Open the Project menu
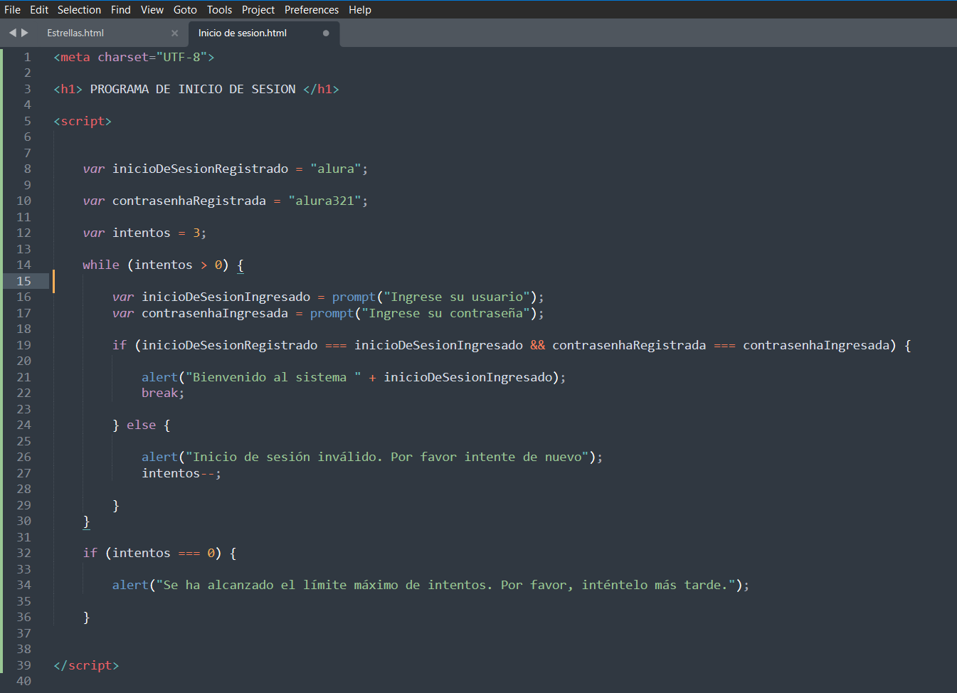The height and width of the screenshot is (693, 957). [258, 10]
